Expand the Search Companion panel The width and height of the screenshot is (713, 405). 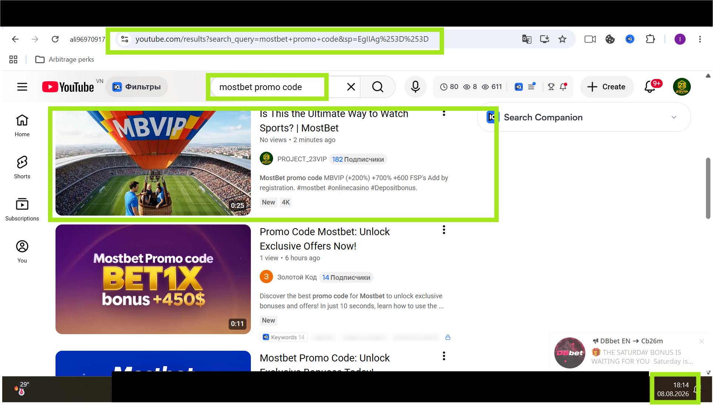point(674,117)
